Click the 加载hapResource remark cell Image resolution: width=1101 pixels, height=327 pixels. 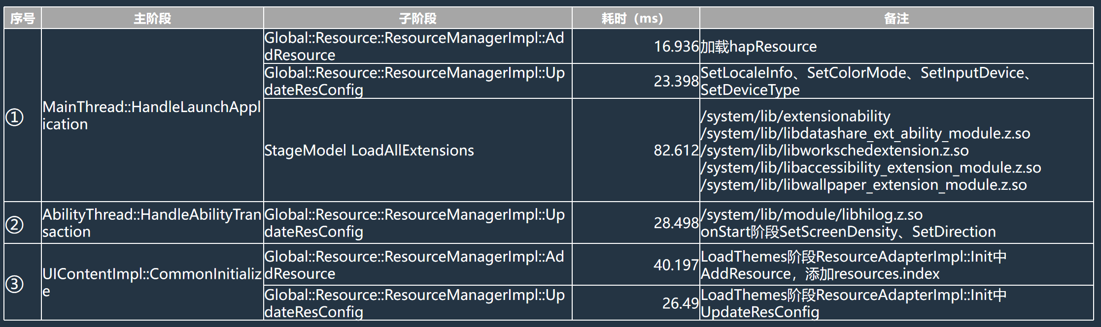coord(758,47)
